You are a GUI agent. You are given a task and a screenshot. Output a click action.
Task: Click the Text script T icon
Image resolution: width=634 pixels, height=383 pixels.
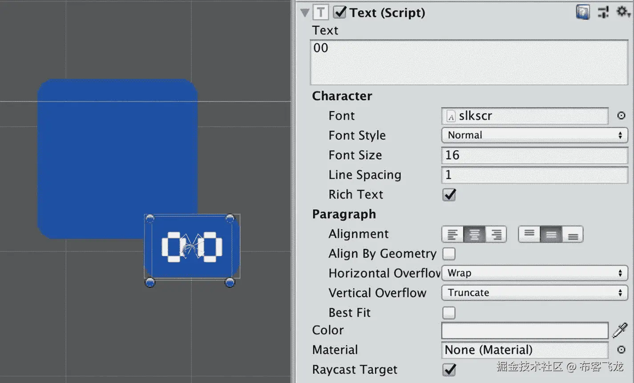(321, 12)
